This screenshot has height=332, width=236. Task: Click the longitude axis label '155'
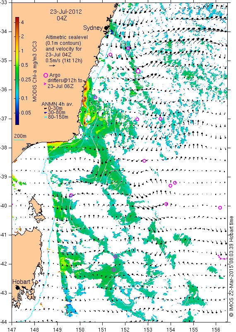click(193, 330)
